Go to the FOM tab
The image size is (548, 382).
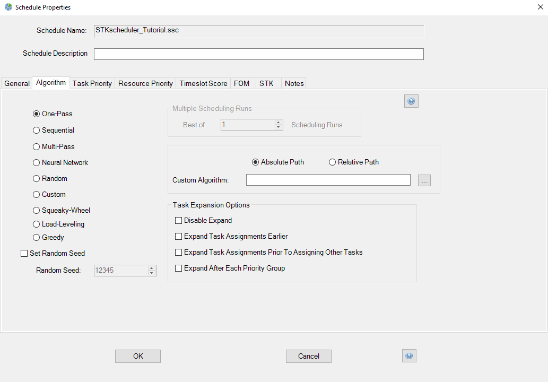(x=241, y=83)
